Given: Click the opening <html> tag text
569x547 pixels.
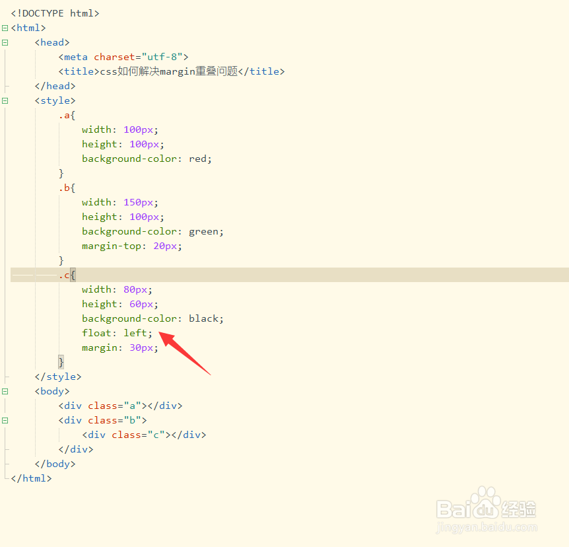Looking at the screenshot, I should pyautogui.click(x=28, y=28).
